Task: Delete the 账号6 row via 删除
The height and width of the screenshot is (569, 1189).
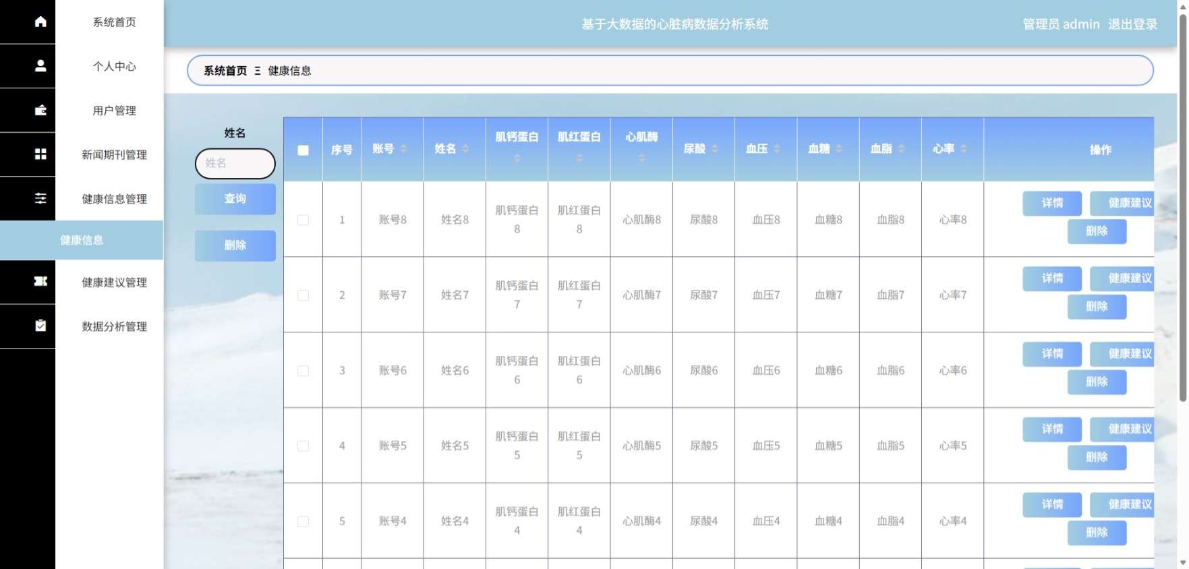Action: (x=1097, y=382)
